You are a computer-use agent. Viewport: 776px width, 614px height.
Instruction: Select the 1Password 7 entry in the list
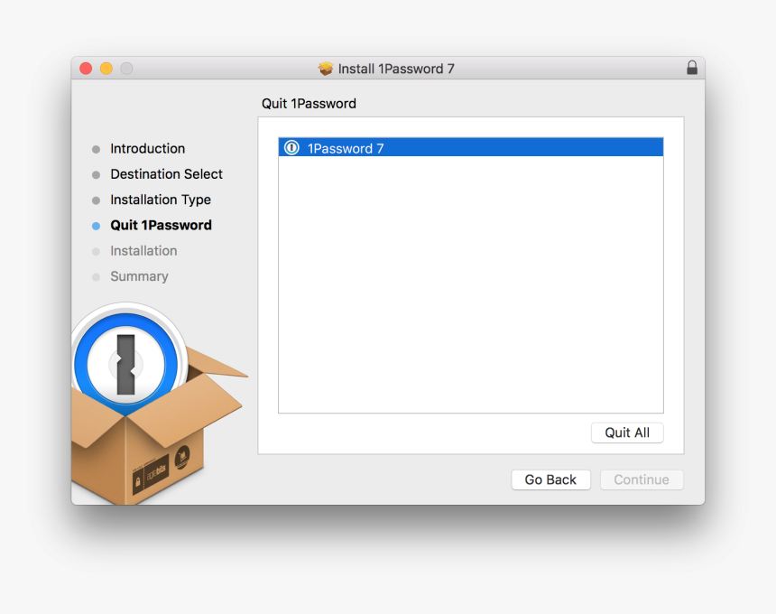[x=469, y=148]
